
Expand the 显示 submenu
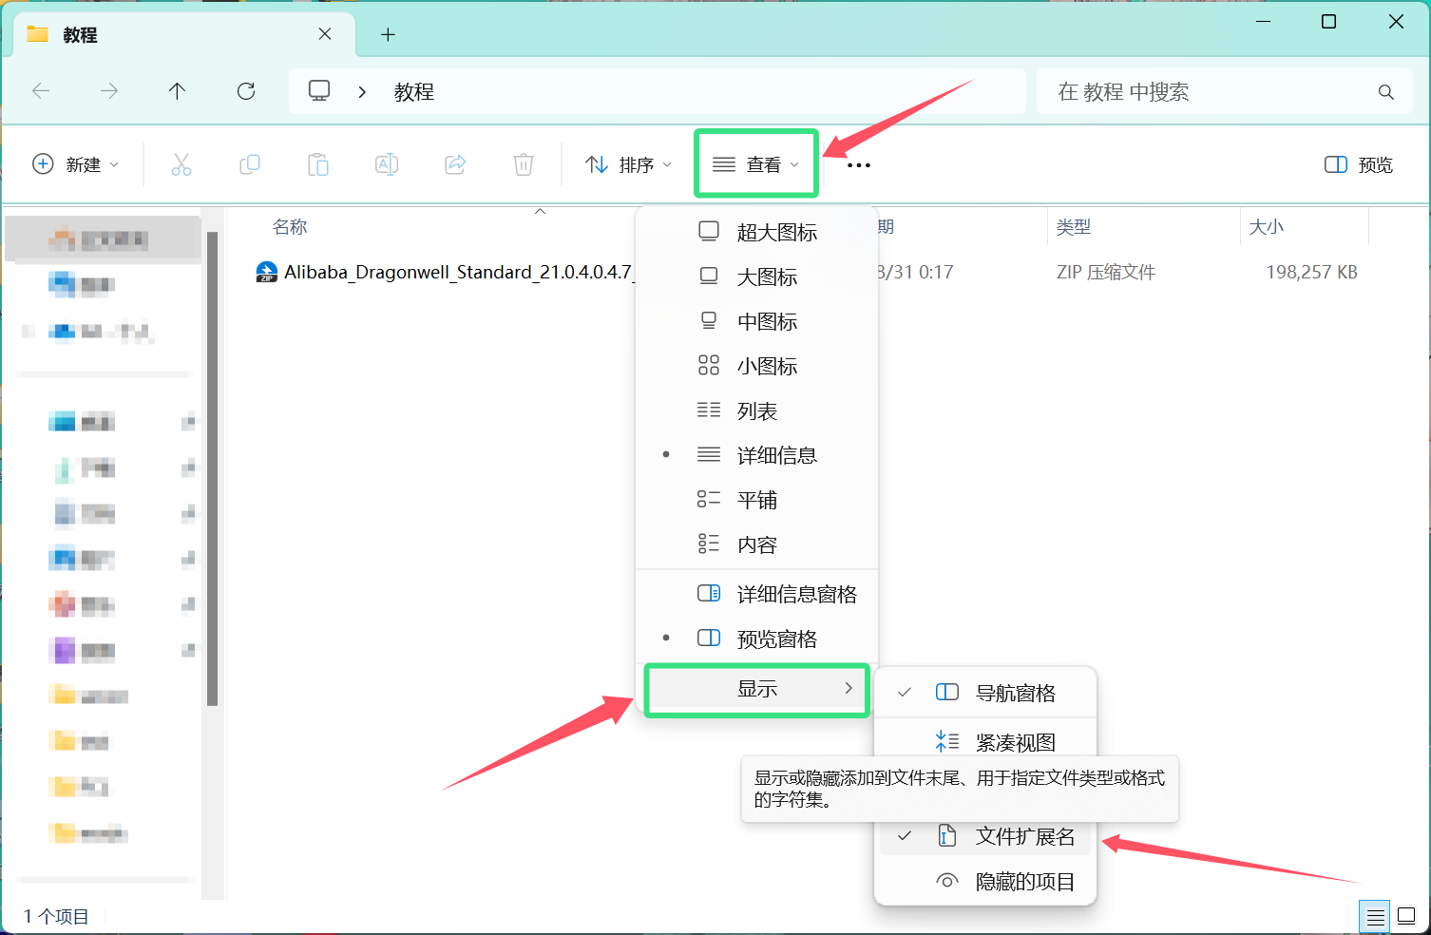[x=756, y=689]
